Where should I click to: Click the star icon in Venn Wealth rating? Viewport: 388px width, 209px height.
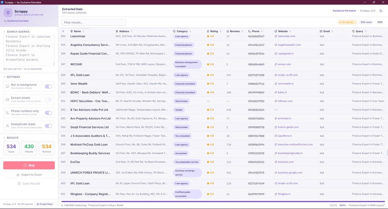pyautogui.click(x=208, y=84)
